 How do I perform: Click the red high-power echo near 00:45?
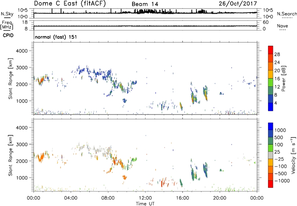[x=40, y=81]
